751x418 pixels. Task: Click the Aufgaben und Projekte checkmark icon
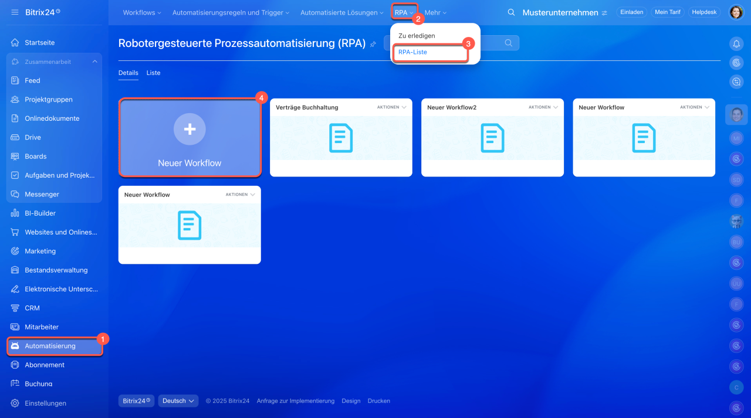pos(15,175)
